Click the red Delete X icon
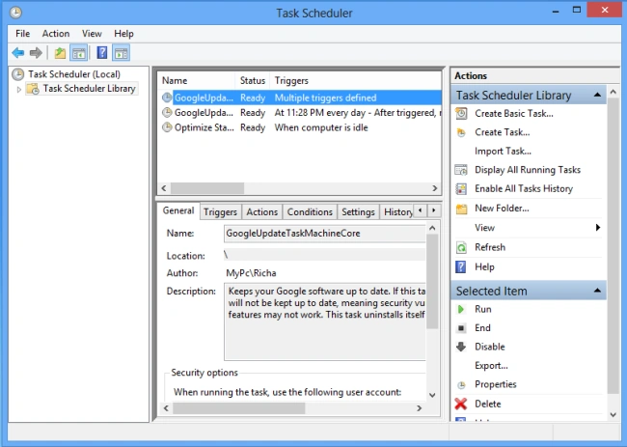This screenshot has height=447, width=627. [x=461, y=404]
